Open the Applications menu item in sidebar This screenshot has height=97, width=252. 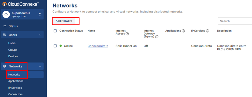16,81
